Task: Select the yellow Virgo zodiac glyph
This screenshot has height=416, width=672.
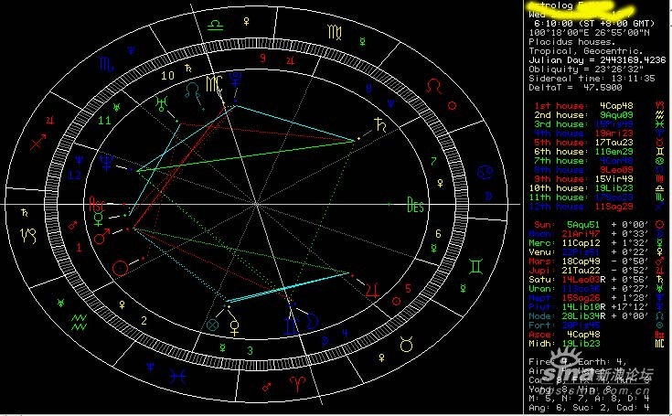Action: tap(335, 32)
